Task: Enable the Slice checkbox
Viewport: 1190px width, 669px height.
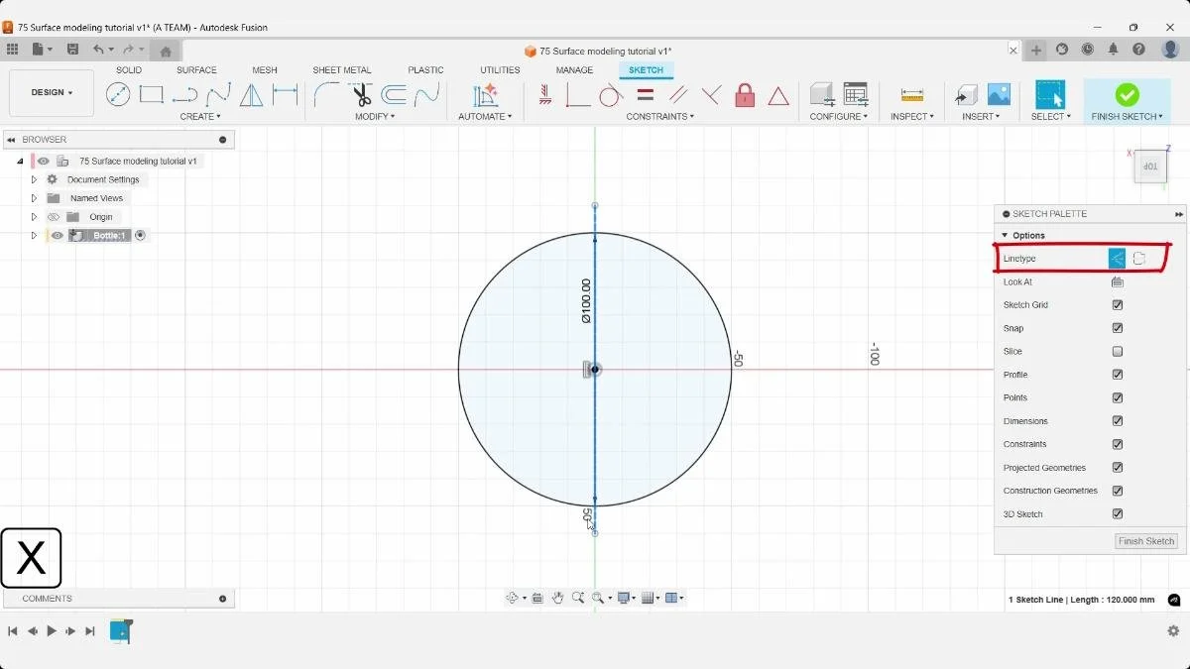Action: [x=1118, y=352]
